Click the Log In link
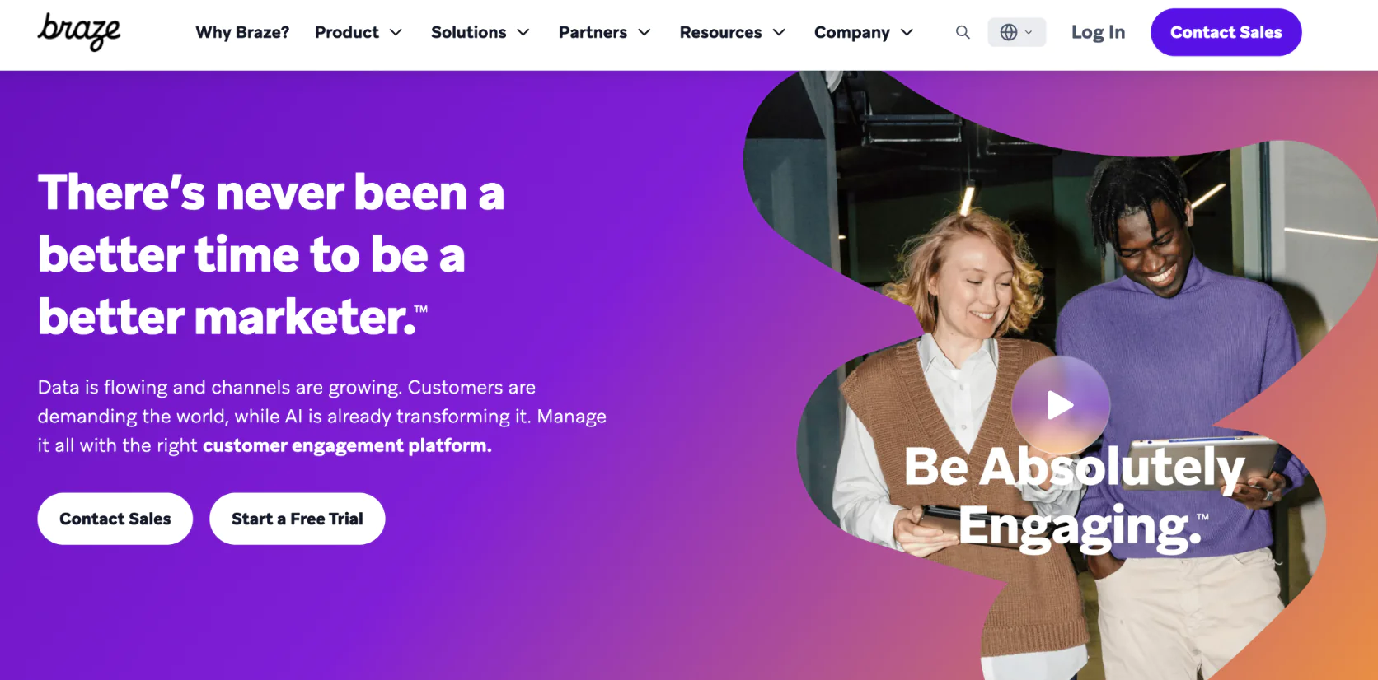 coord(1098,32)
